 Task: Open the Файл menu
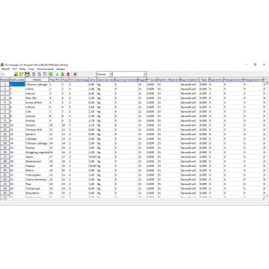click(x=5, y=69)
